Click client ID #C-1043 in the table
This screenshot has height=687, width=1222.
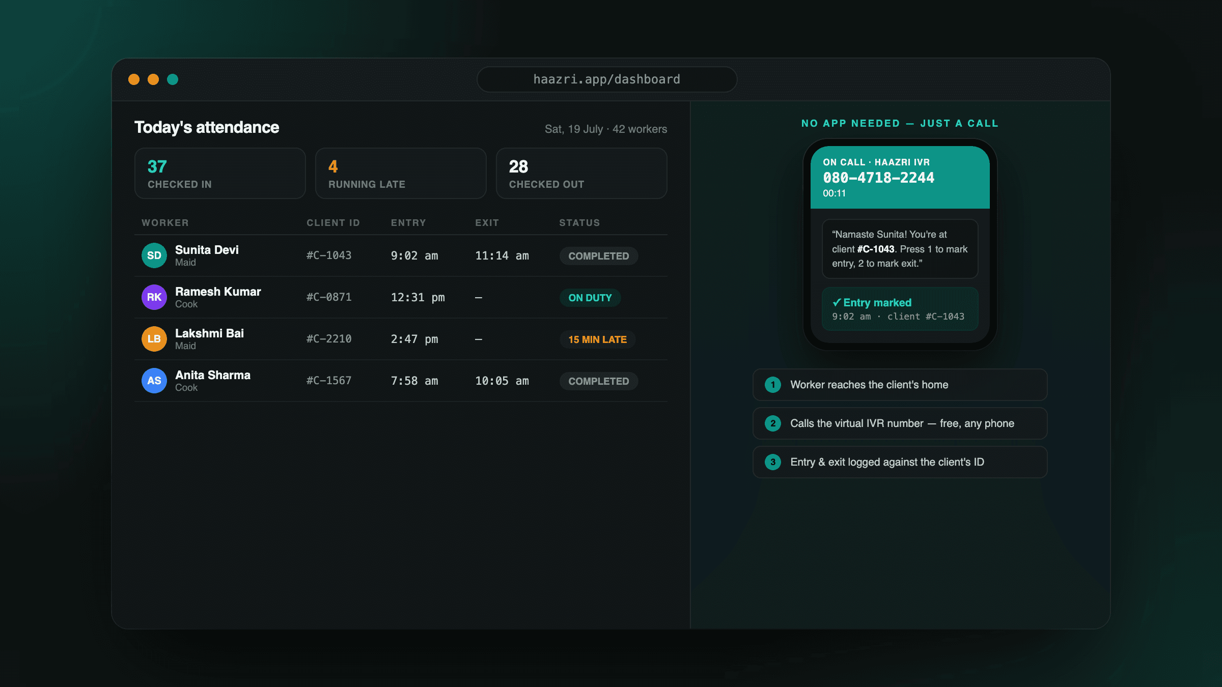[329, 255]
